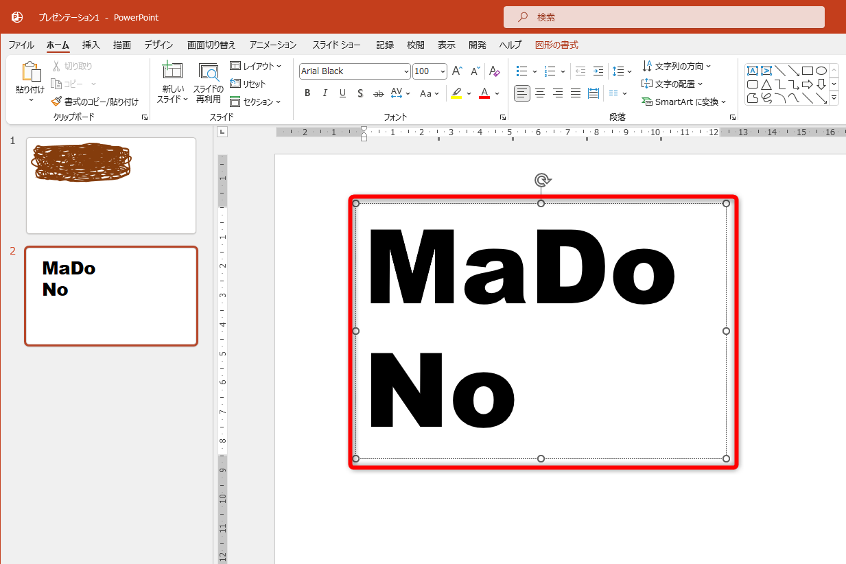Switch to the Slide Show (スライド ショー) tab
The width and height of the screenshot is (846, 564).
(x=336, y=45)
